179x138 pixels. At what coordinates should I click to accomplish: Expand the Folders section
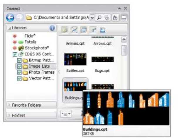click(32, 115)
